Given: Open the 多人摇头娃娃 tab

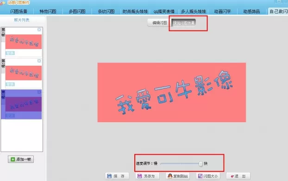Looking at the screenshot, I should (x=194, y=12).
